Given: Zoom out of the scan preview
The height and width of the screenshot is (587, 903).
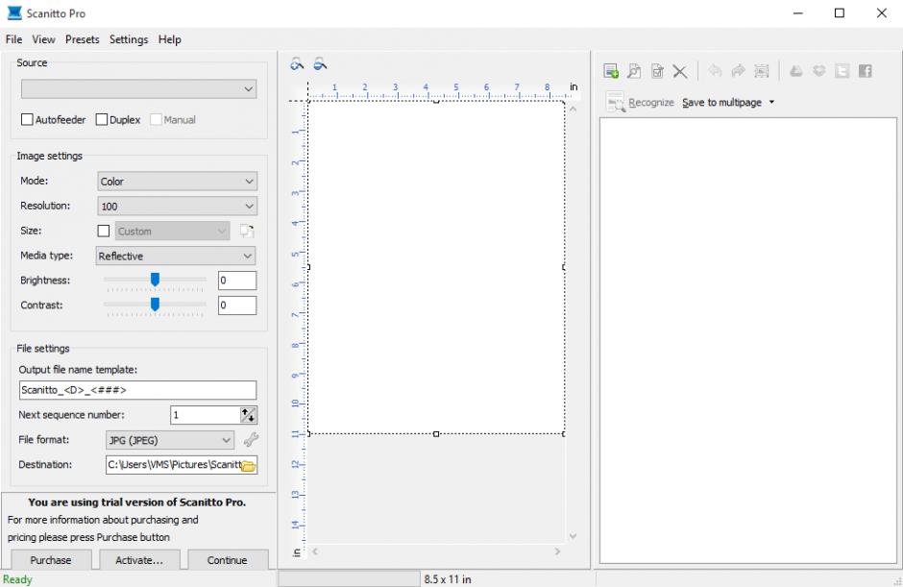Looking at the screenshot, I should click(x=320, y=64).
